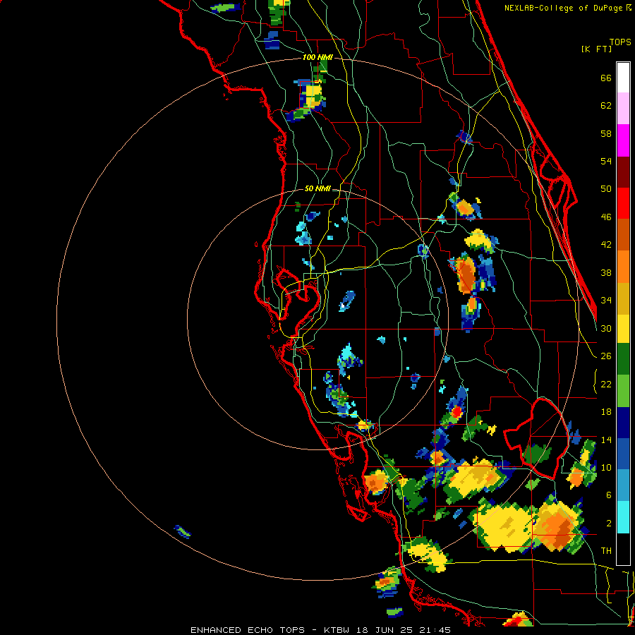Click the [K FT] units label
This screenshot has height=635, width=635.
(x=596, y=49)
